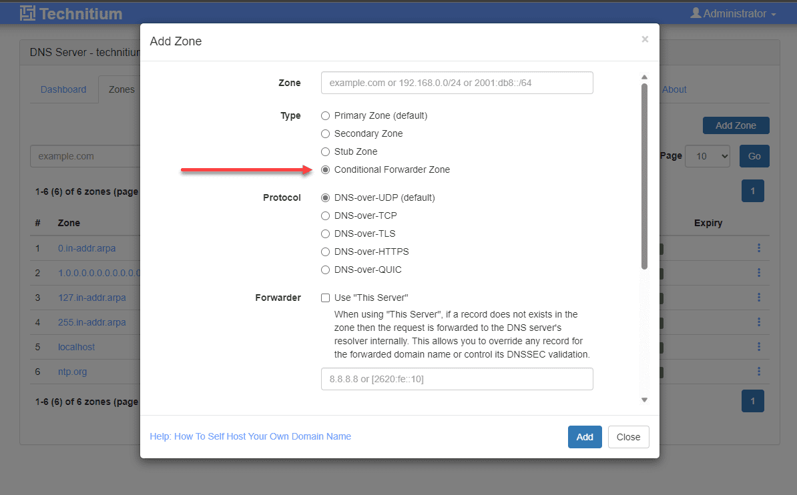The image size is (797, 495).
Task: Select the Stub Zone radio option
Action: click(x=326, y=151)
